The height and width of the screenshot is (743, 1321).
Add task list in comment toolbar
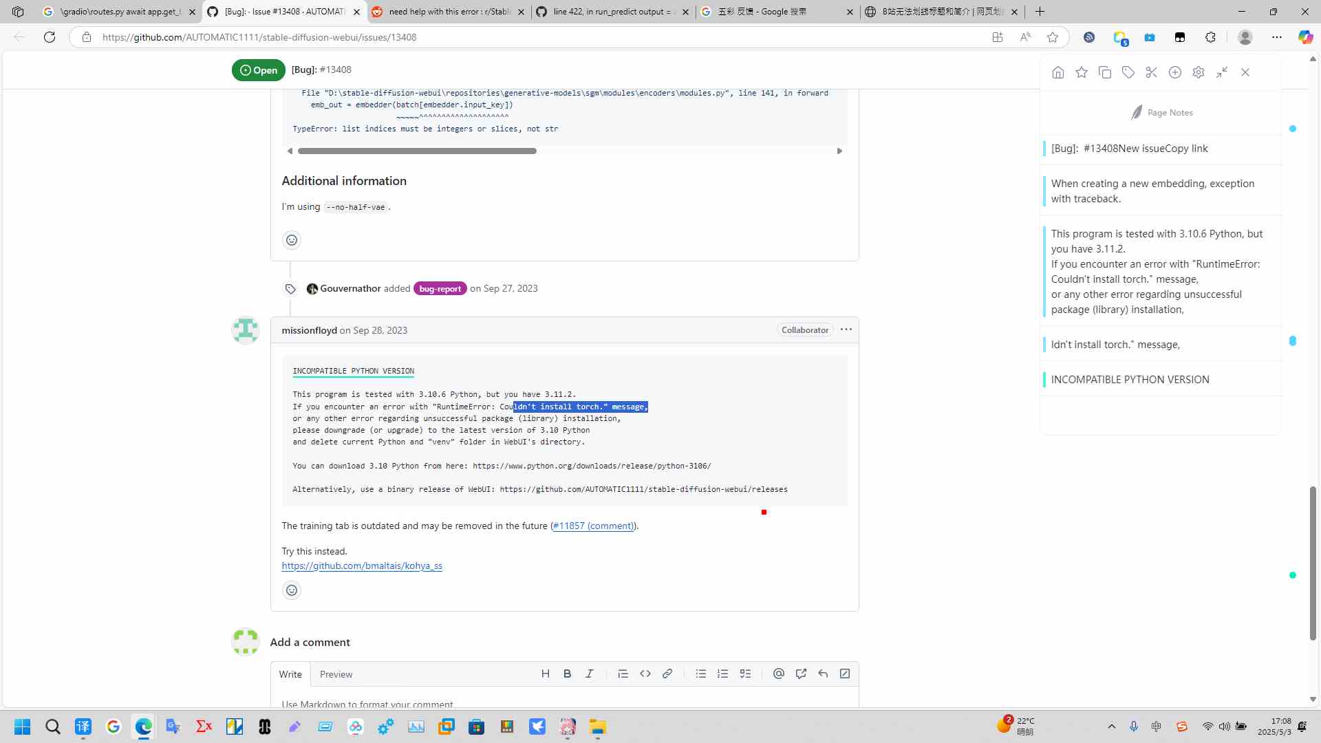coord(745,674)
